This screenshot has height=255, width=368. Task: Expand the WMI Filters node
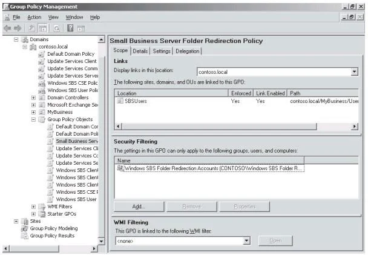33,207
